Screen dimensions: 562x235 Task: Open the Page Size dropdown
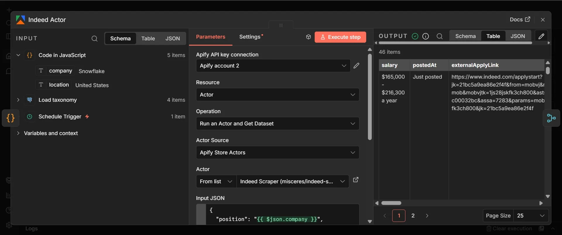click(531, 216)
